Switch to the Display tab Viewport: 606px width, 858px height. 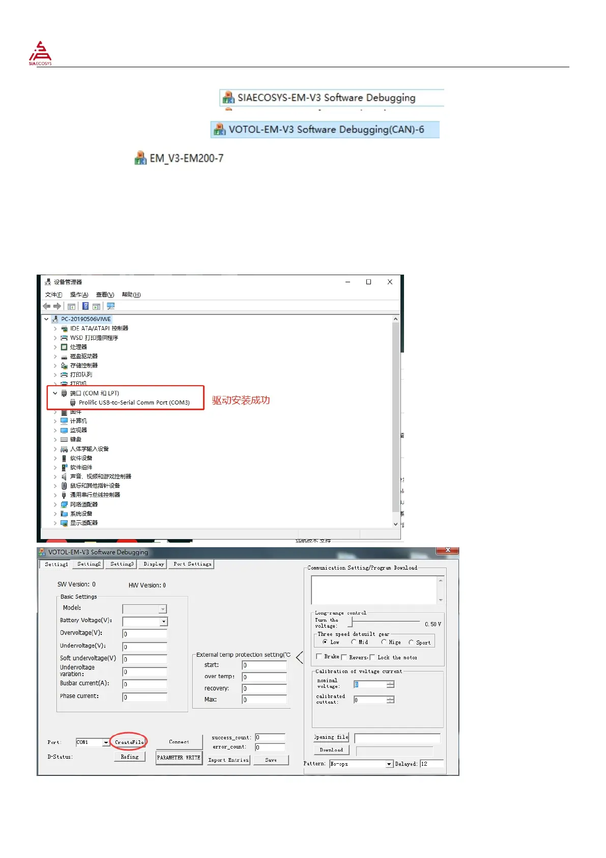154,564
